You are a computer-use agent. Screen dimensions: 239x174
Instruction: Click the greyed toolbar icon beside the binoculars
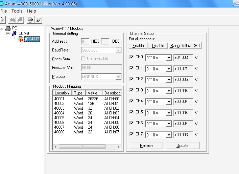20,20
